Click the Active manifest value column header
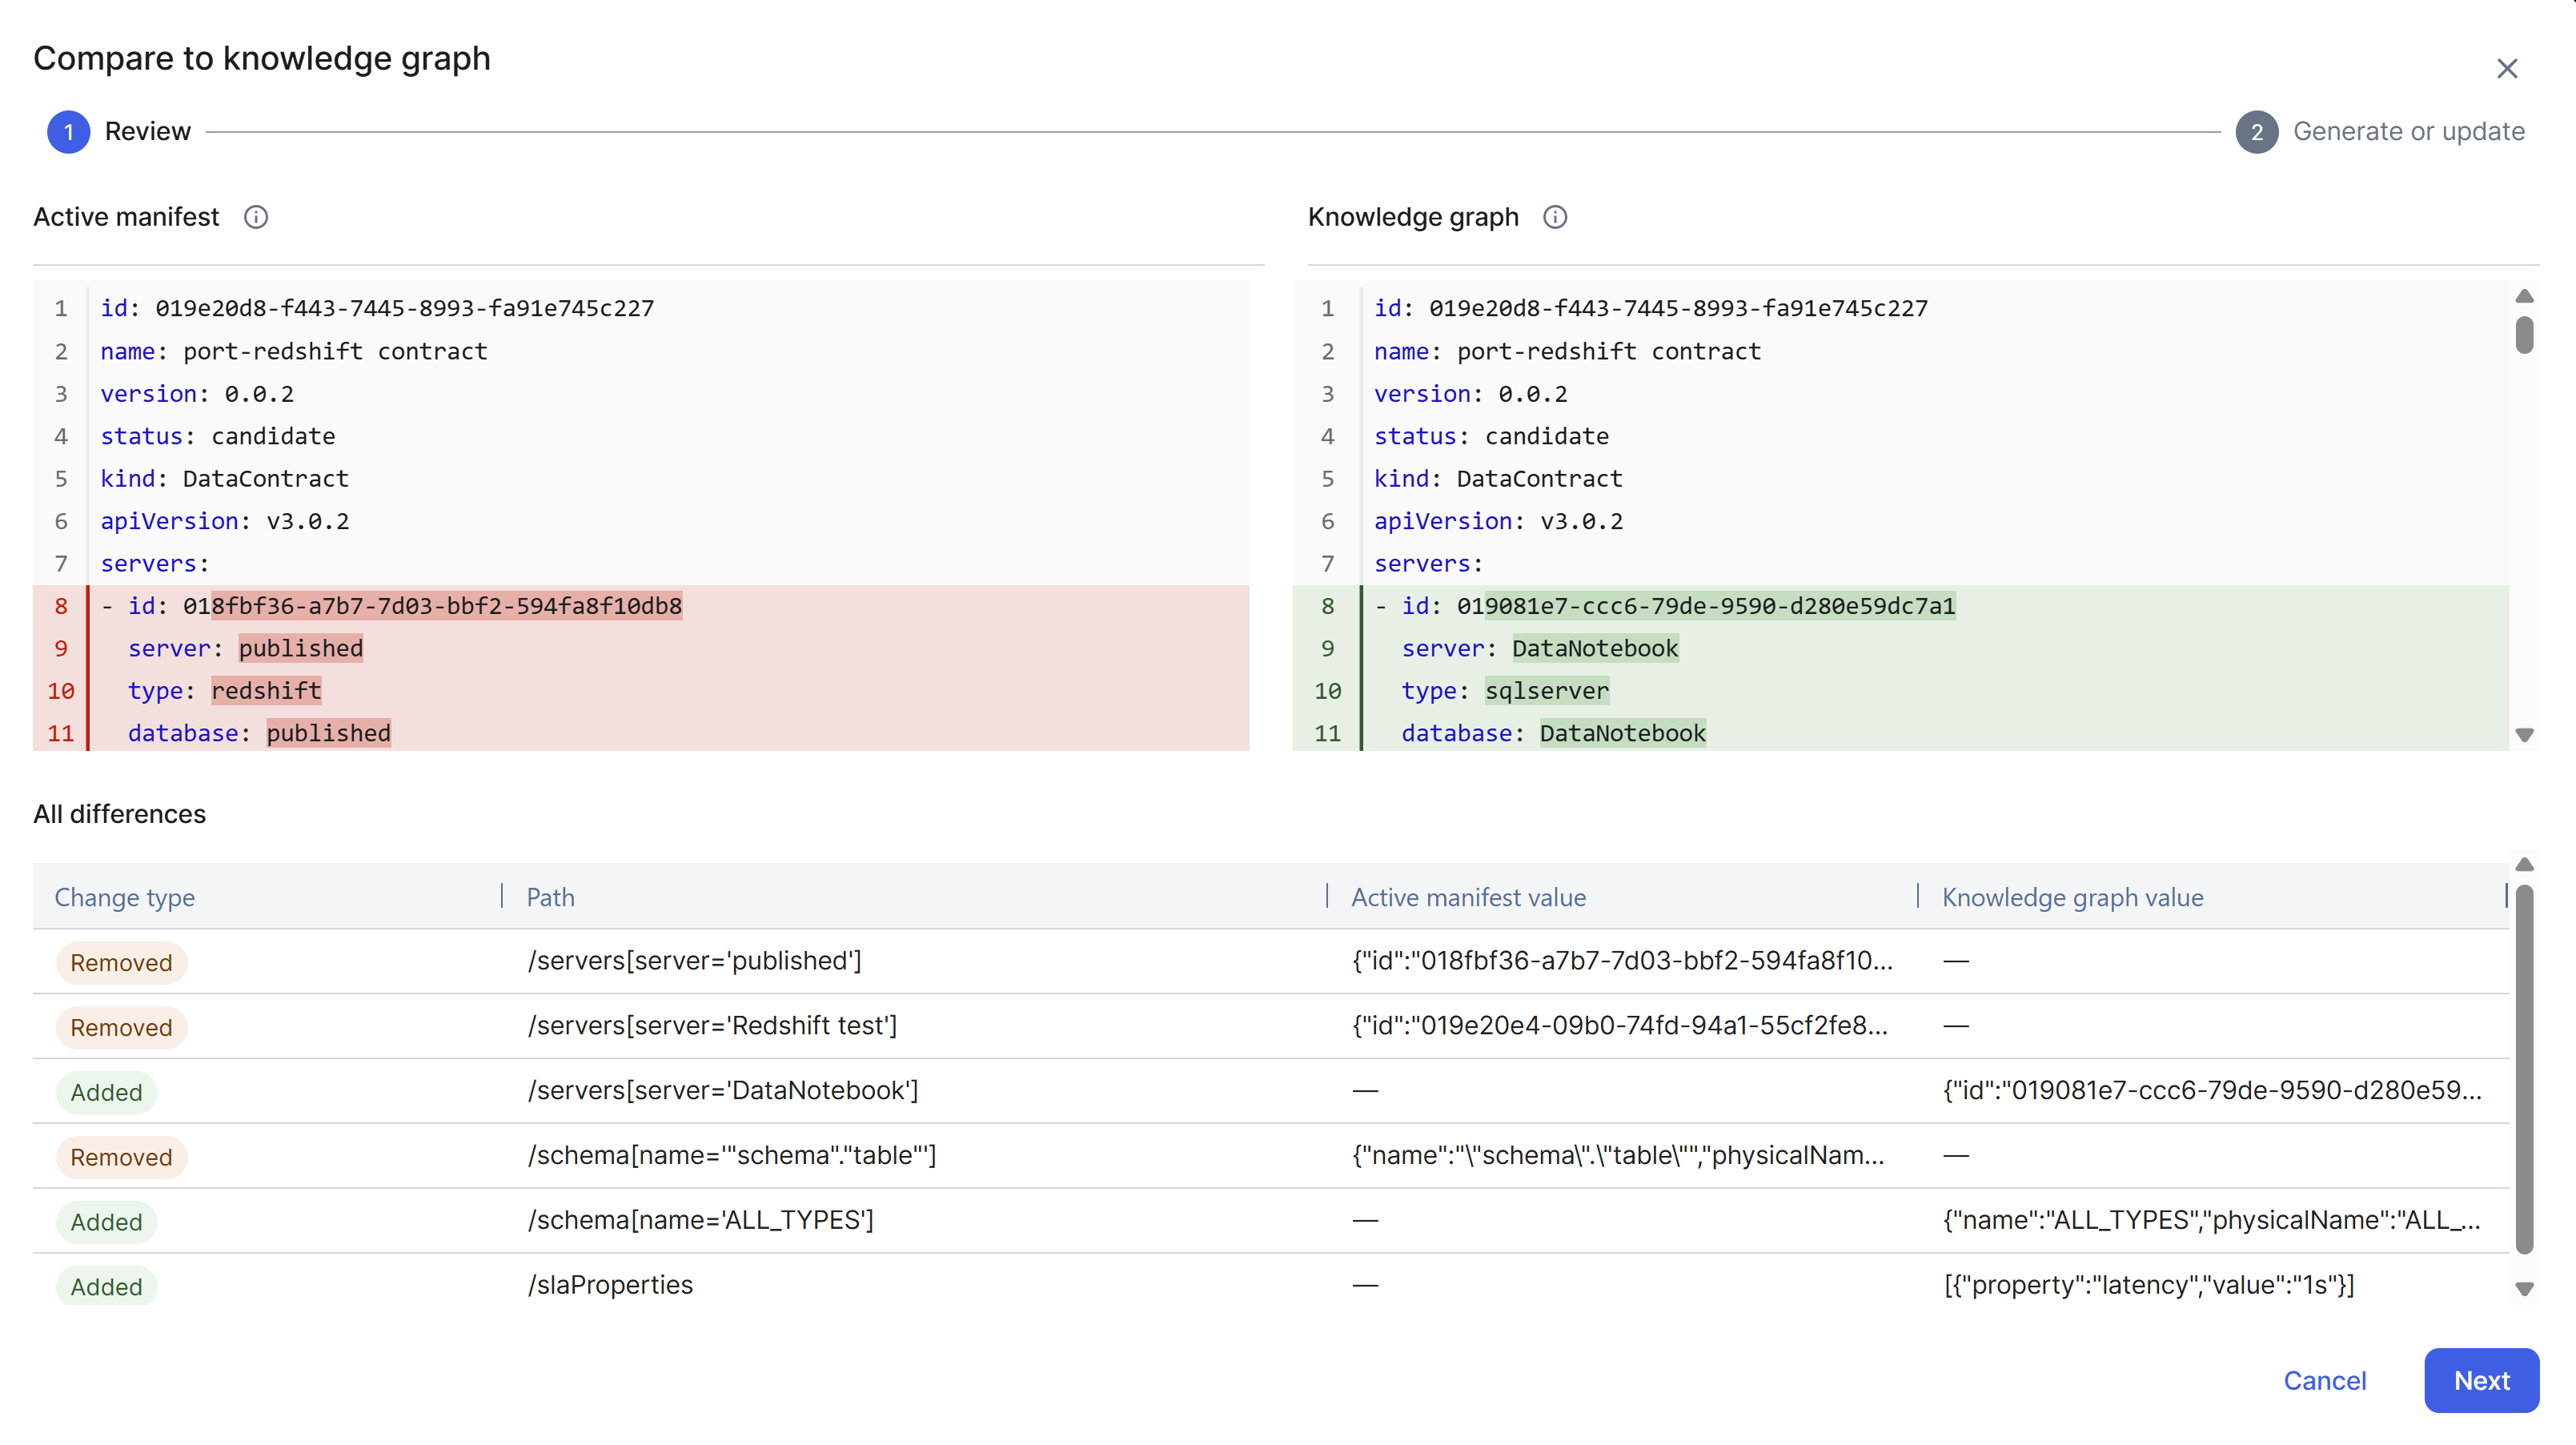Viewport: 2576px width, 1445px height. [x=1468, y=897]
